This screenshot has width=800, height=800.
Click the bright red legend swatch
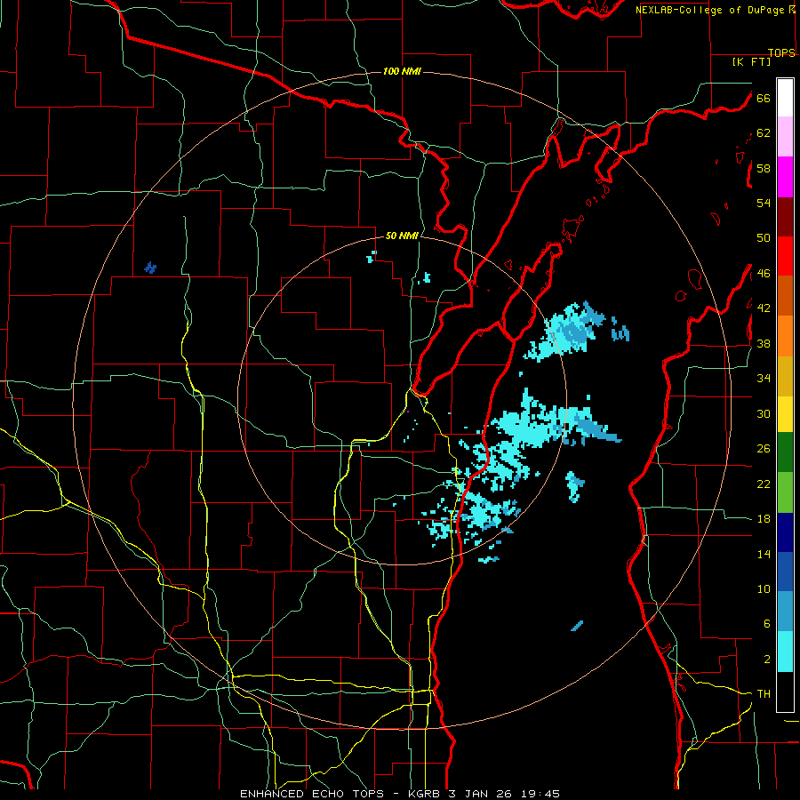pos(785,256)
